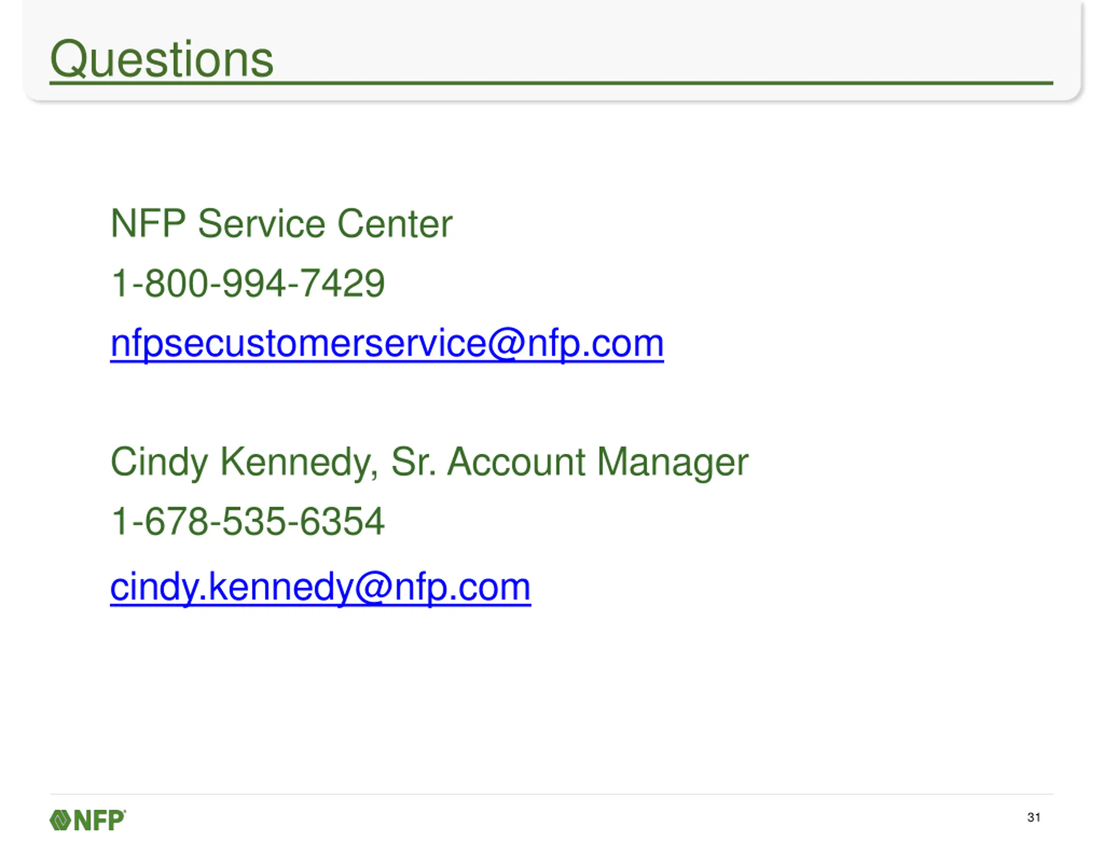Image resolution: width=1104 pixels, height=853 pixels.
Task: Click the slide number 31
Action: 1034,817
